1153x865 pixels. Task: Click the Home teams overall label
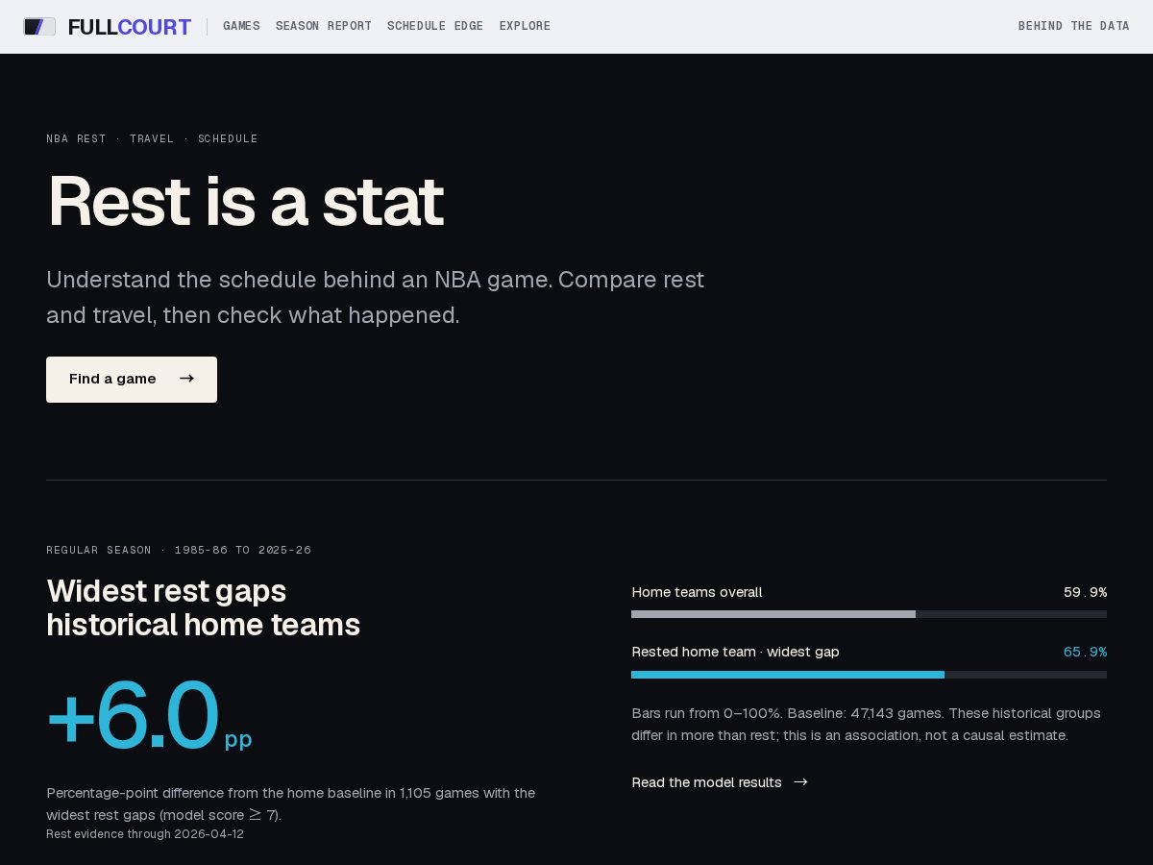click(697, 592)
